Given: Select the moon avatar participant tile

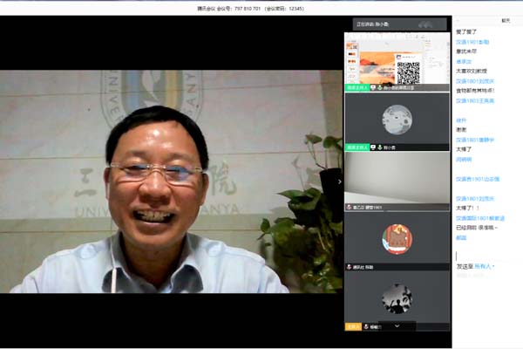Looking at the screenshot, I should [397, 118].
